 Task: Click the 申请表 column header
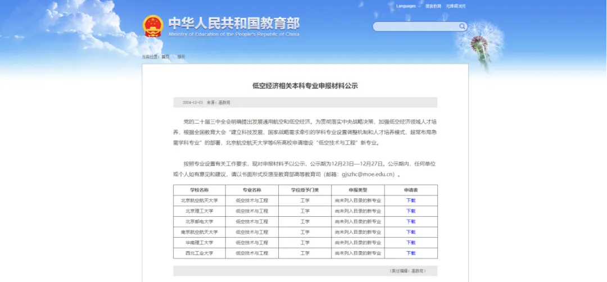point(411,190)
